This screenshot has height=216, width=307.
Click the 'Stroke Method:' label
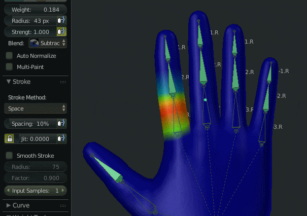pos(27,97)
